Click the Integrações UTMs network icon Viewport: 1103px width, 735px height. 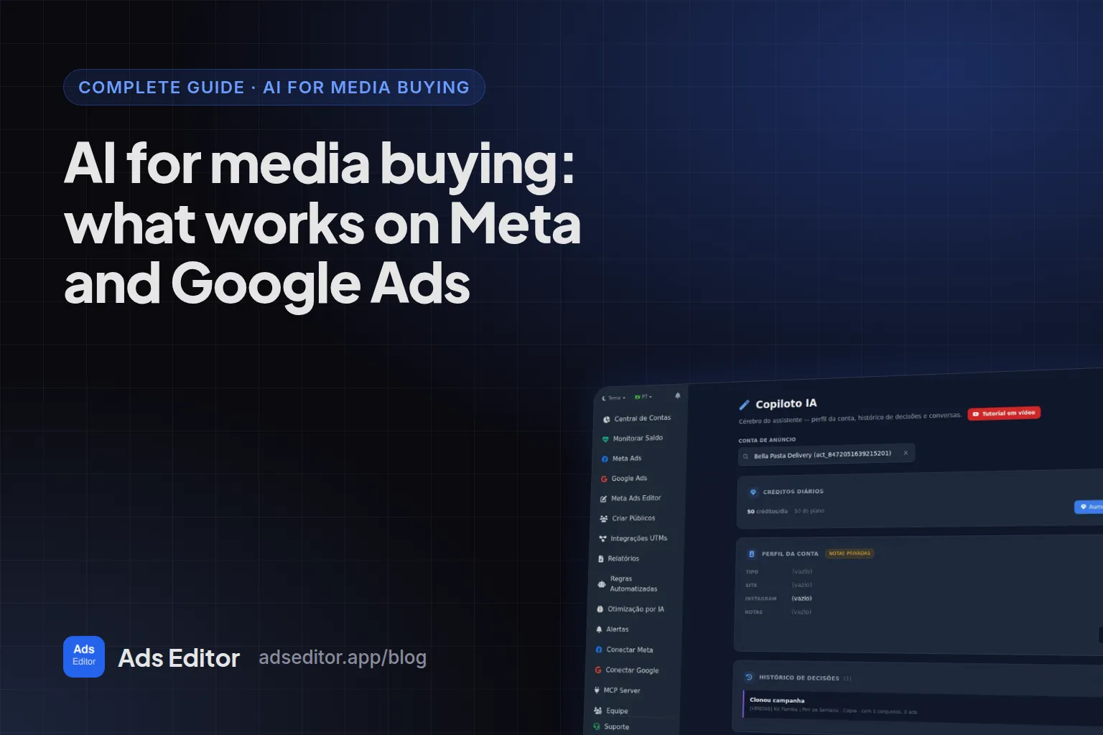602,538
